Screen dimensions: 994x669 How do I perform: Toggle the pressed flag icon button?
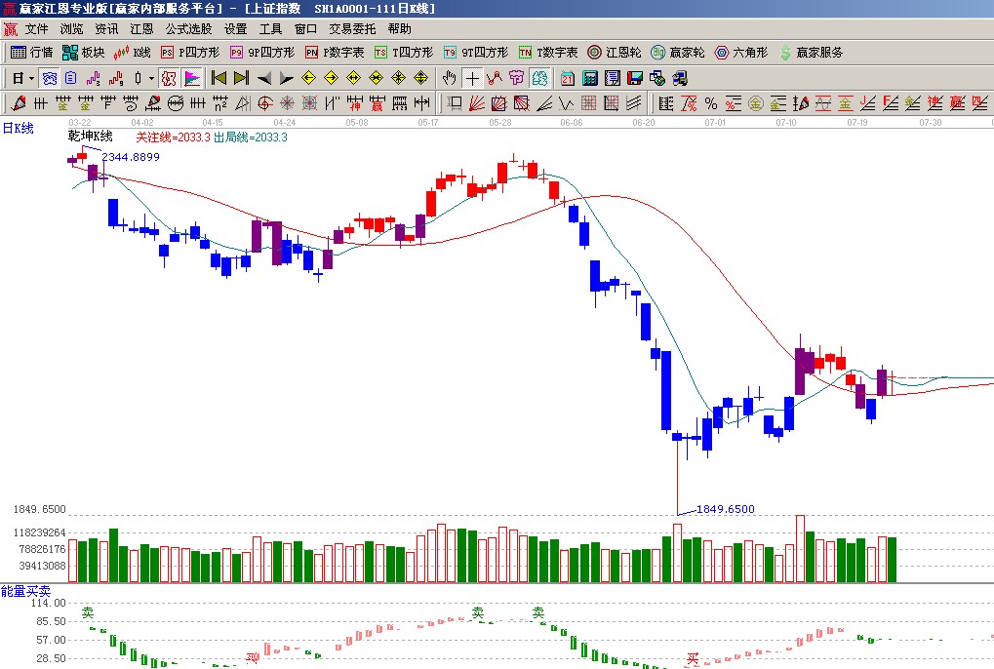coord(192,78)
